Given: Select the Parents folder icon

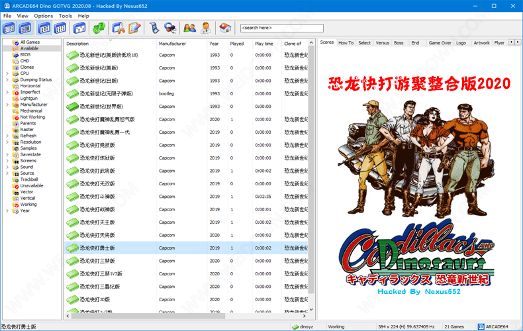Looking at the screenshot, I should tap(15, 123).
